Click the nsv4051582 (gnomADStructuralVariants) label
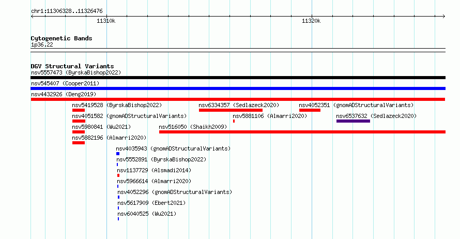Viewport: 460px width, 239px height. (129, 116)
